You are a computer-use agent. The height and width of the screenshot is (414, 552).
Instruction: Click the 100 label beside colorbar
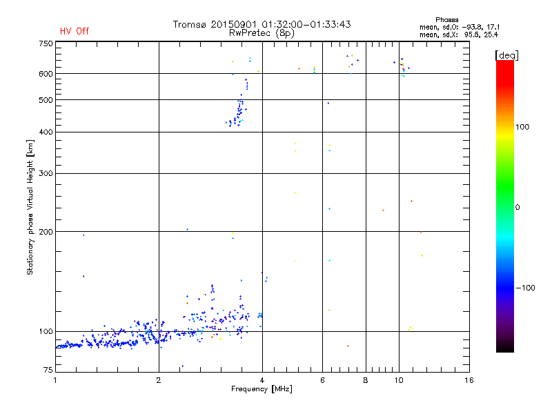coord(522,127)
